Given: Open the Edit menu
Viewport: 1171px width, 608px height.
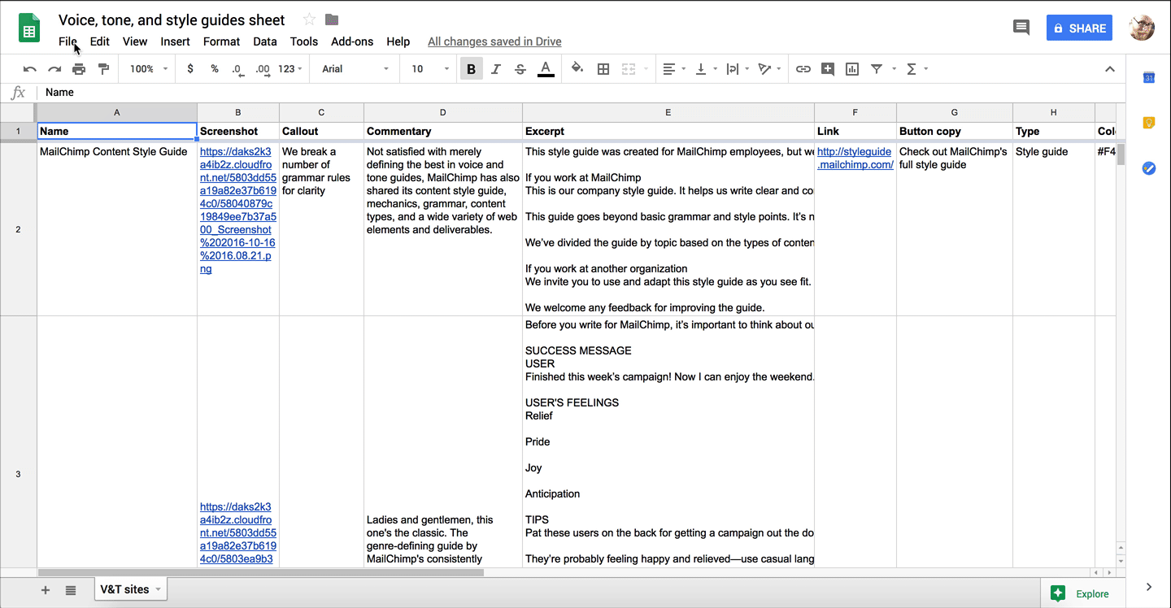Looking at the screenshot, I should 99,41.
